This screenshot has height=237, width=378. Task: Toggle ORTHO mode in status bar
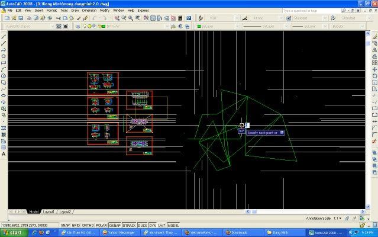click(88, 225)
